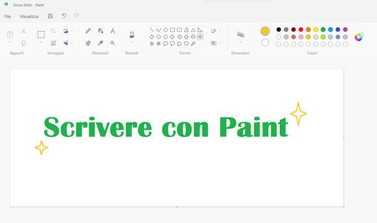Pick the Six-point star shape
This screenshot has width=377, height=223.
(x=158, y=43)
